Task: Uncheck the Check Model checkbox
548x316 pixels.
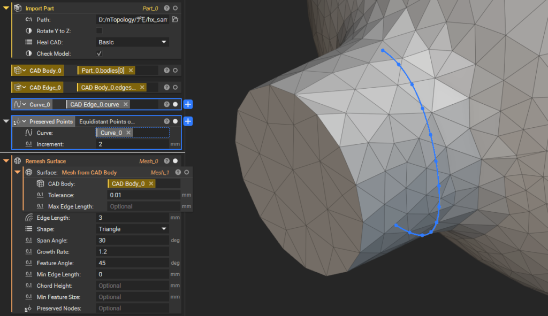Action: tap(99, 53)
